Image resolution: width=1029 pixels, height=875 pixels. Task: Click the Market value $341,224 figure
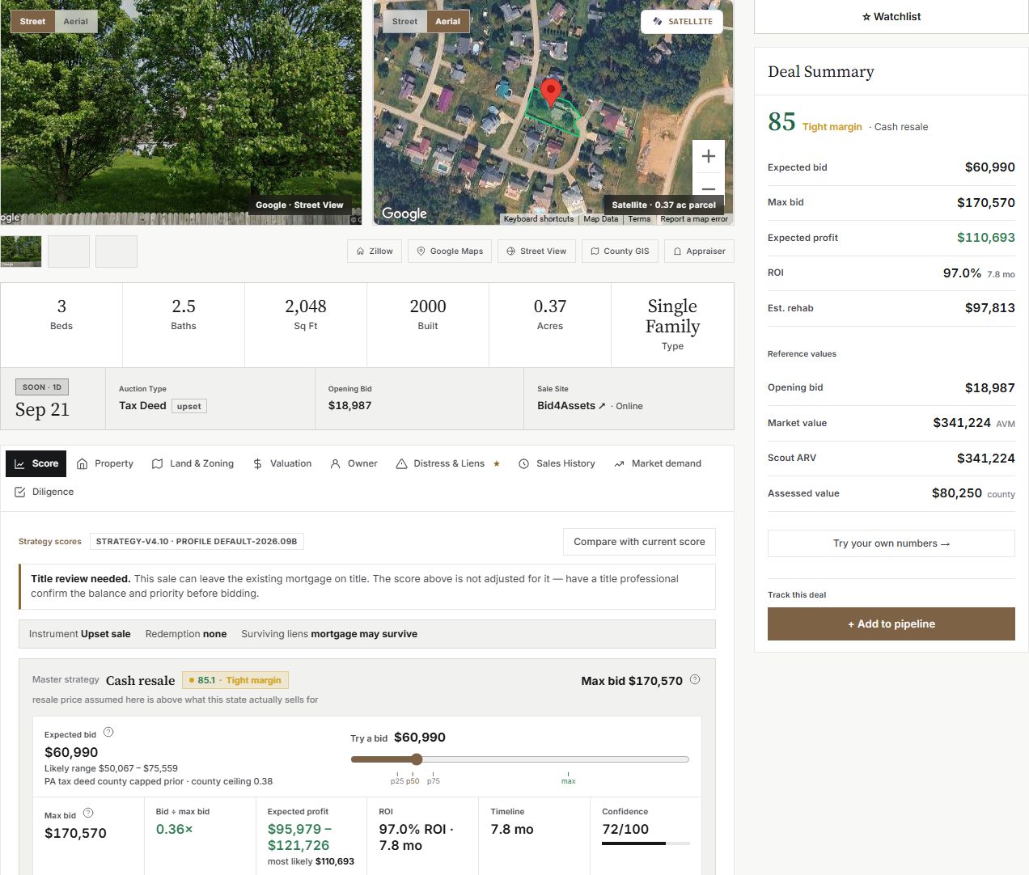(x=962, y=423)
